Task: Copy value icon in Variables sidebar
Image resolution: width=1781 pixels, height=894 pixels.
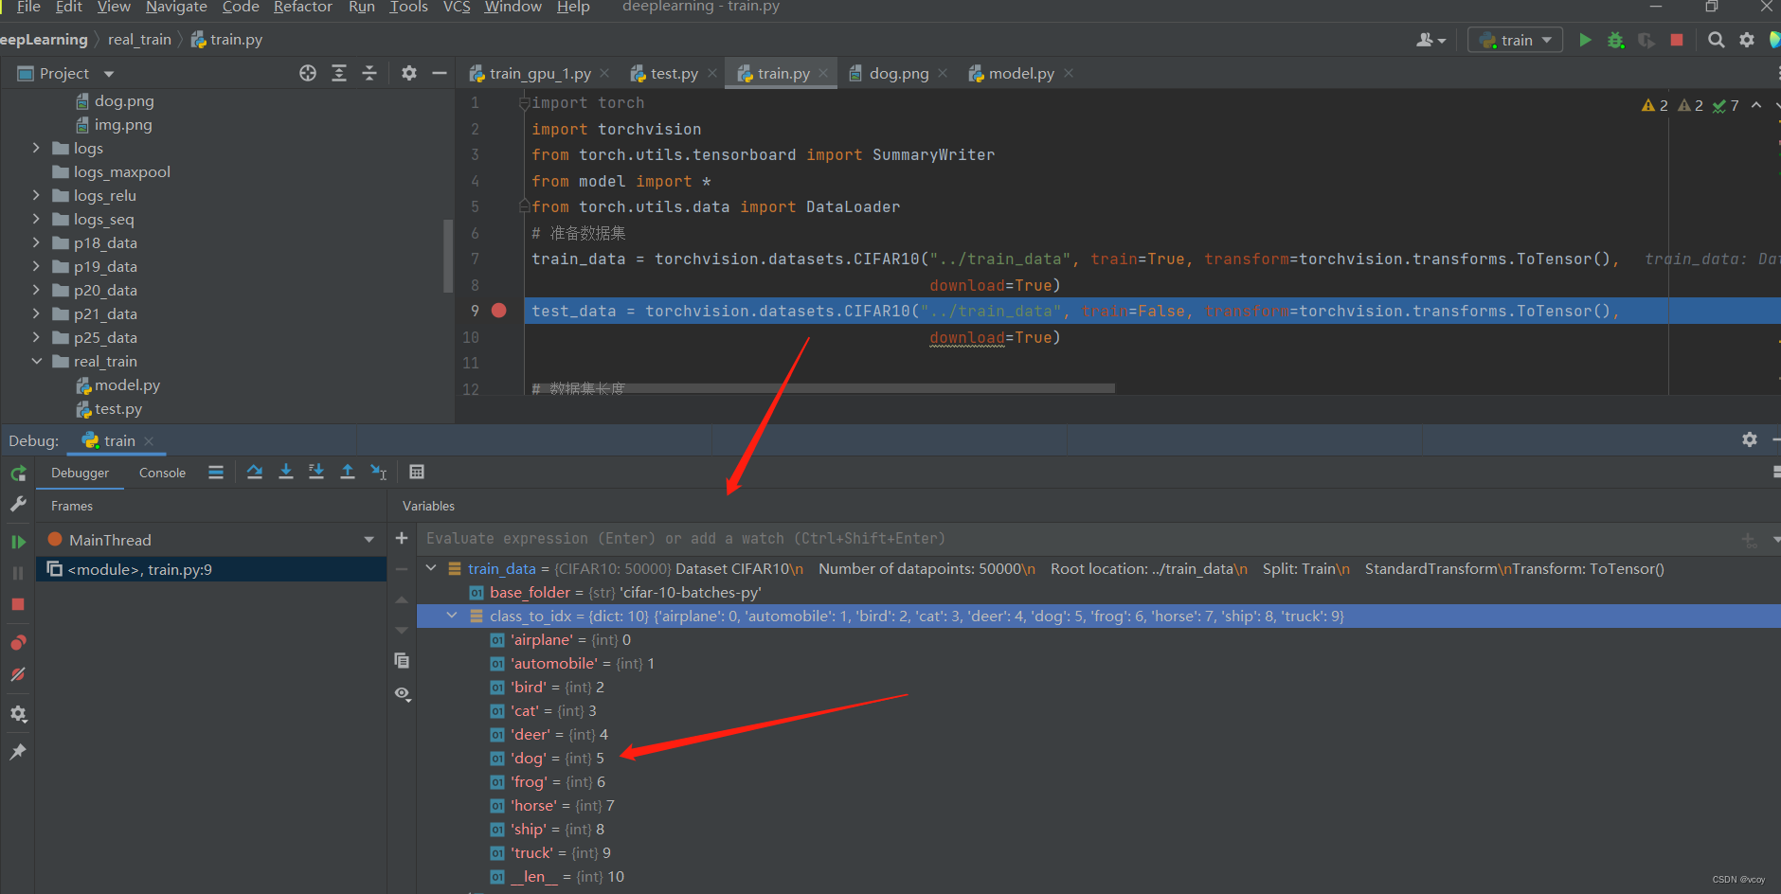Action: tap(402, 660)
